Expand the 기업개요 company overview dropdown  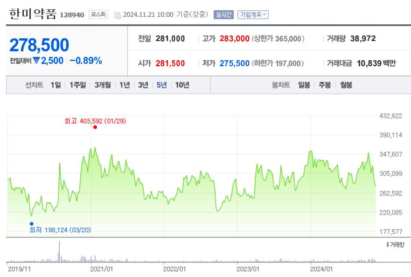pos(254,14)
